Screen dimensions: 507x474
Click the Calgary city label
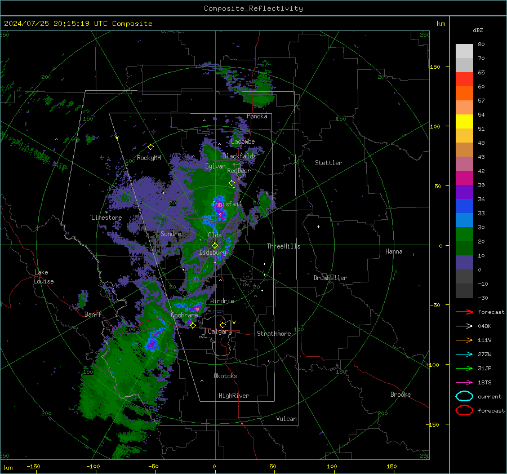tap(220, 331)
